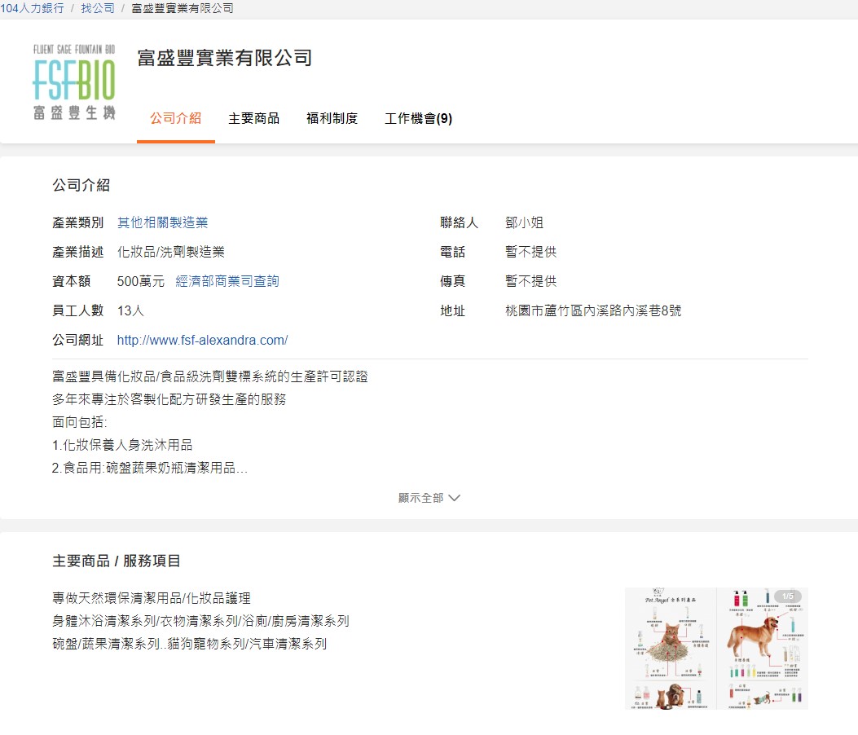Click the FSF BIO company logo
858x735 pixels.
(x=74, y=81)
